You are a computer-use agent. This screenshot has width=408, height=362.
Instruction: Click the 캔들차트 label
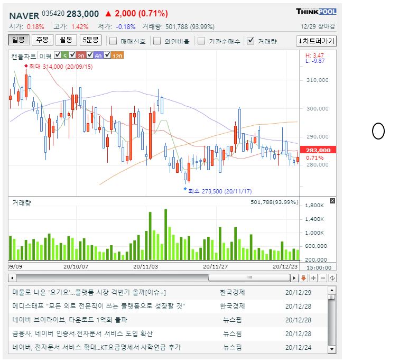23,56
